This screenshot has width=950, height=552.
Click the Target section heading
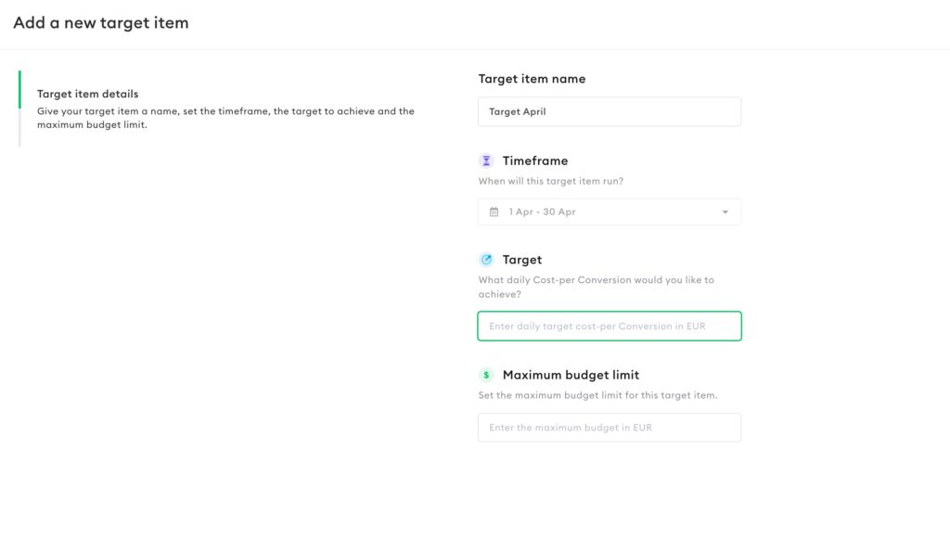click(522, 260)
